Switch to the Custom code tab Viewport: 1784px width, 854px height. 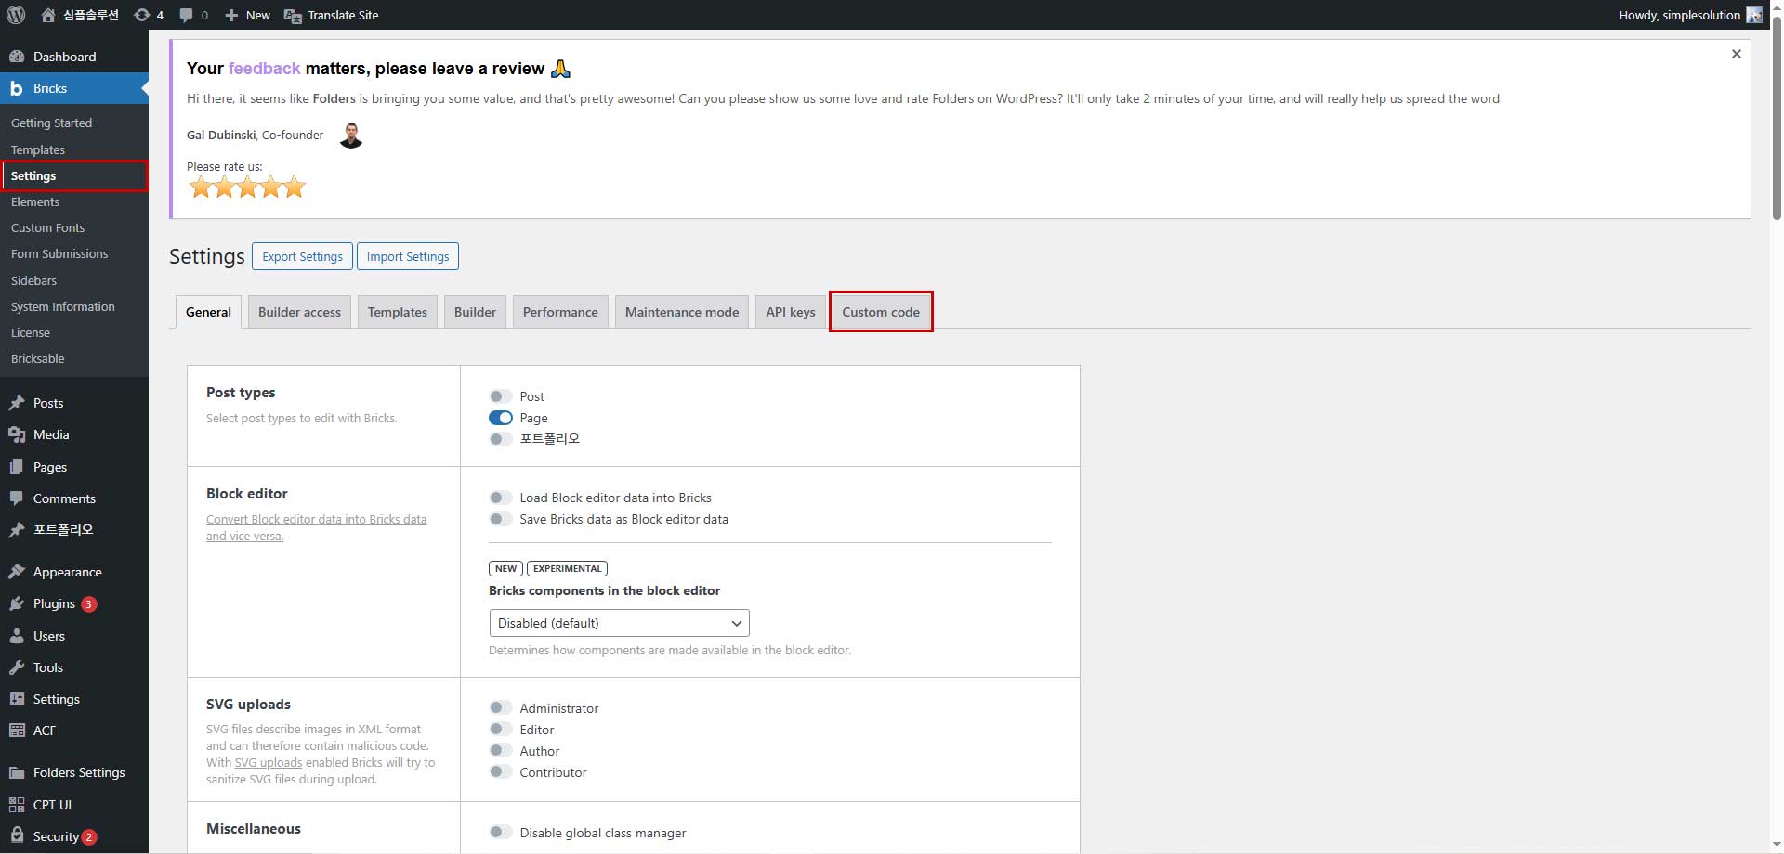[880, 312]
